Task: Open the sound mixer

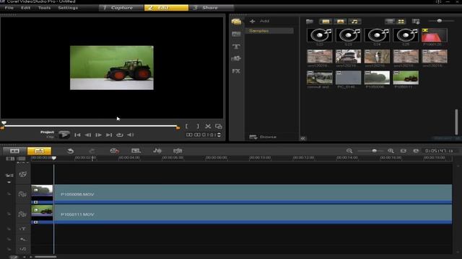Action: click(157, 151)
